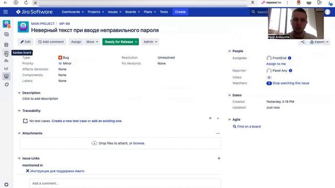Open the Boards dropdown menu
Viewport: 335px width, 188px height.
coord(132,12)
